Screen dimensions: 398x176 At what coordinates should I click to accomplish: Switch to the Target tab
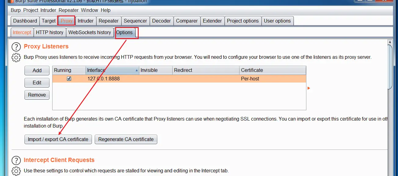(49, 21)
